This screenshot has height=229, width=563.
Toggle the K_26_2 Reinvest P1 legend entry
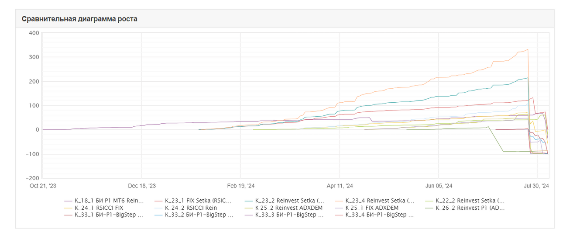[x=465, y=208]
